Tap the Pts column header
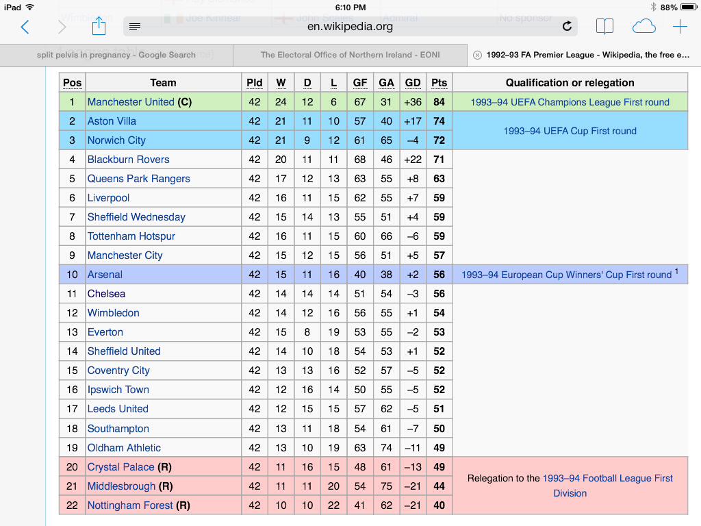The image size is (701, 526). pyautogui.click(x=439, y=83)
